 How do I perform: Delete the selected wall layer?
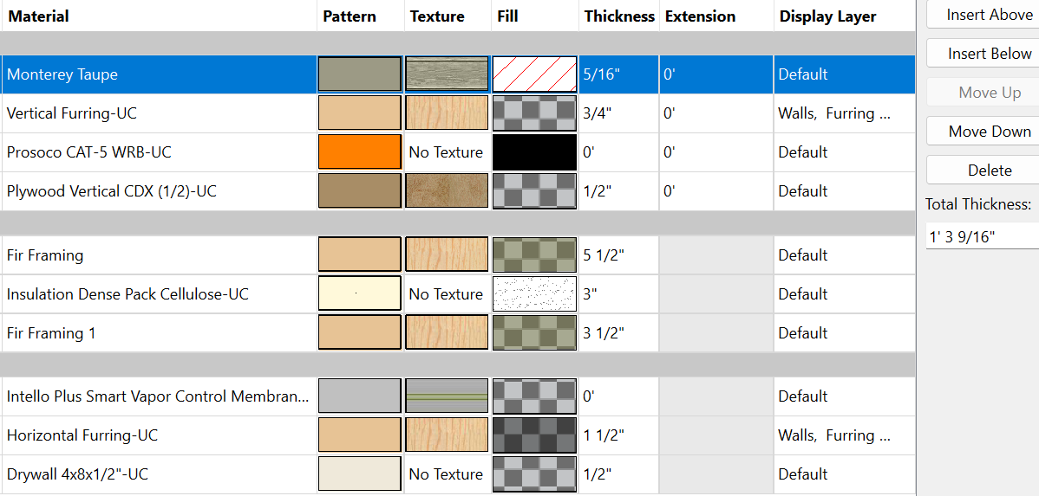(x=990, y=171)
